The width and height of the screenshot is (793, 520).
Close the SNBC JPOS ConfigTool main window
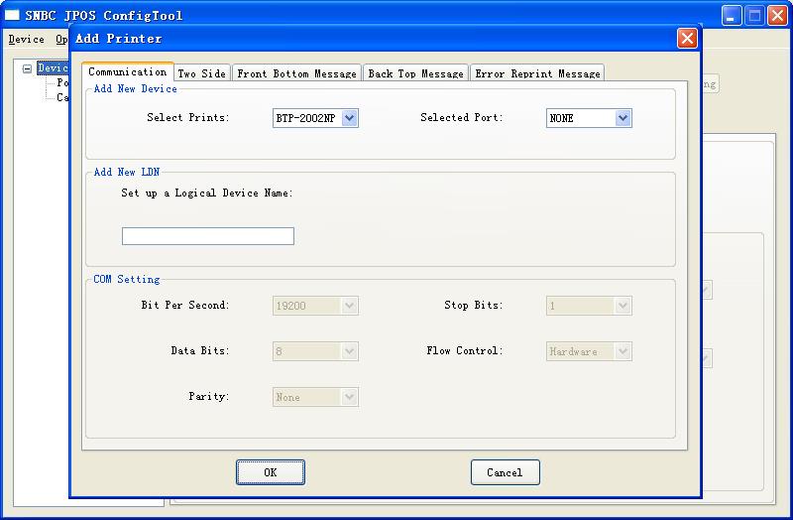(x=778, y=15)
